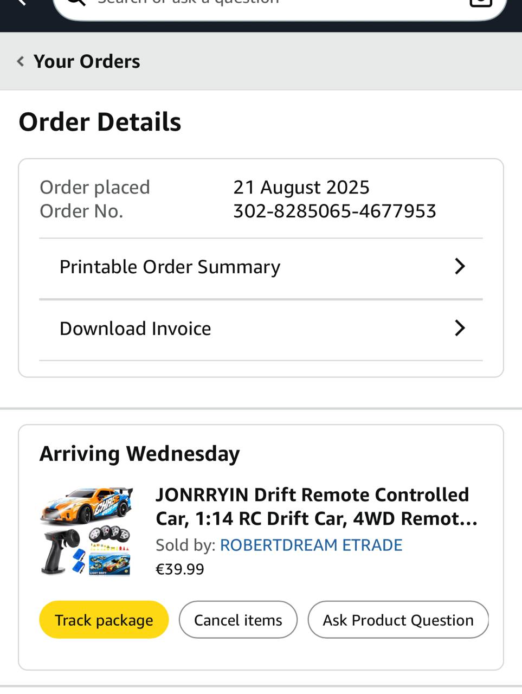Click the Cancel items button
Image resolution: width=522 pixels, height=694 pixels.
[238, 620]
